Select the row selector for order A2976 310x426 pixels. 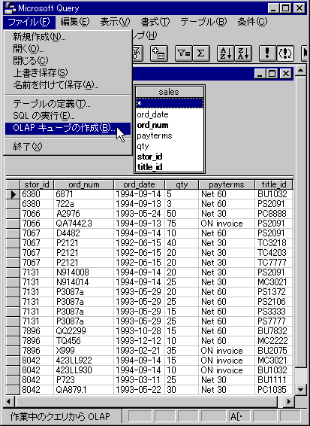(13, 214)
